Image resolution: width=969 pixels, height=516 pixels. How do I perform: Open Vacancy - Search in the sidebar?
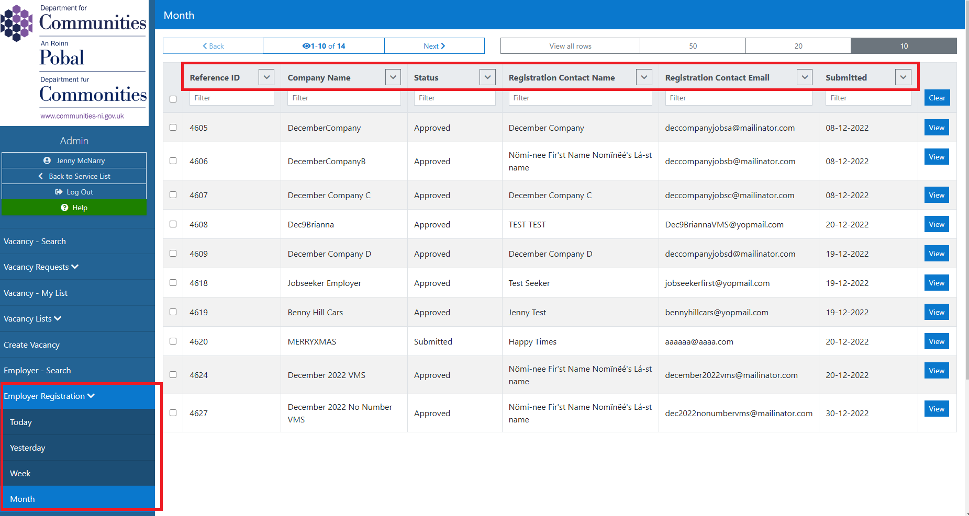[x=77, y=242]
